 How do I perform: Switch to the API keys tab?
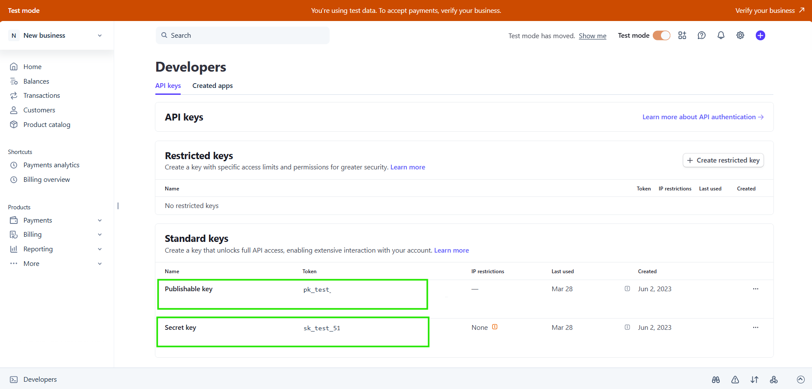coord(168,86)
